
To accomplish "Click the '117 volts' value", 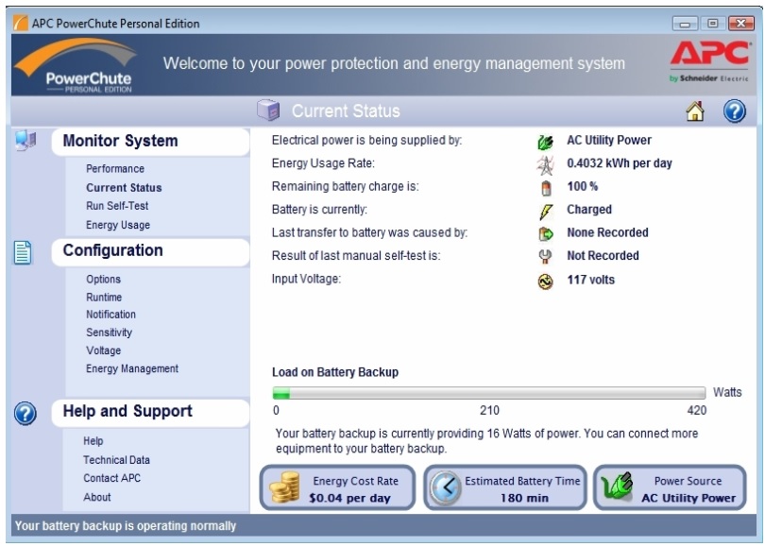I will pos(591,280).
